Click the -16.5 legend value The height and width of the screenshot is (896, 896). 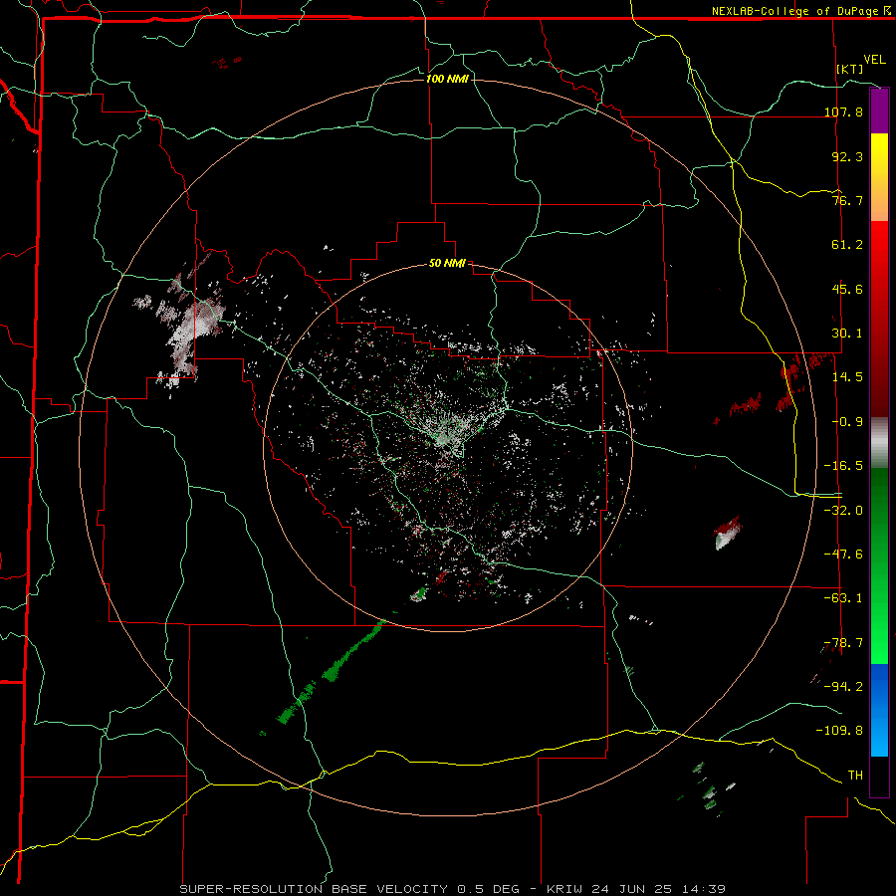[844, 466]
